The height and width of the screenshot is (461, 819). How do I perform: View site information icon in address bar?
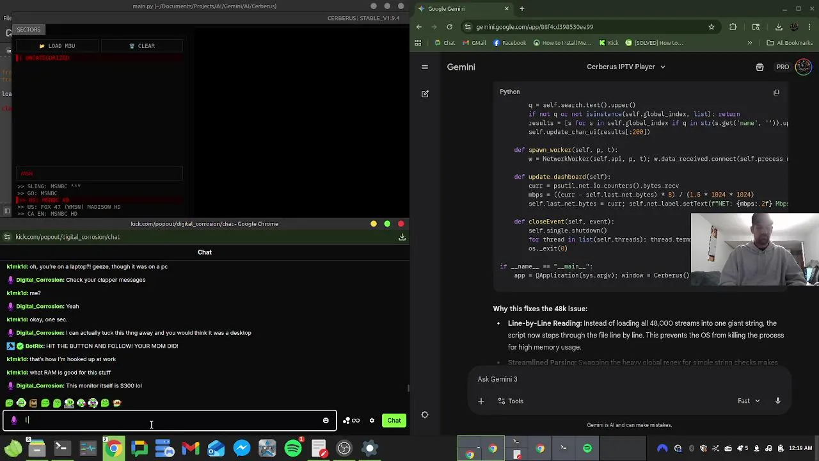pyautogui.click(x=468, y=27)
